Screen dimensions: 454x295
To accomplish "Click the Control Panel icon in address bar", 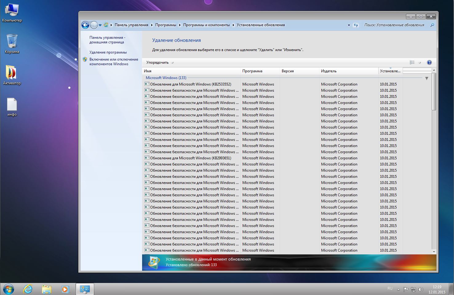I will click(106, 25).
